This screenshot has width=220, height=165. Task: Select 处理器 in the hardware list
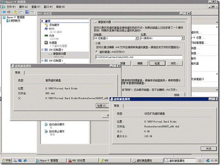pos(53,43)
